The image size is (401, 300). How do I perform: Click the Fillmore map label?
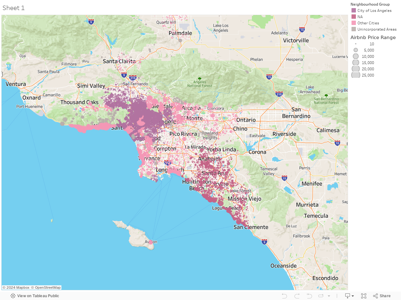(69, 64)
